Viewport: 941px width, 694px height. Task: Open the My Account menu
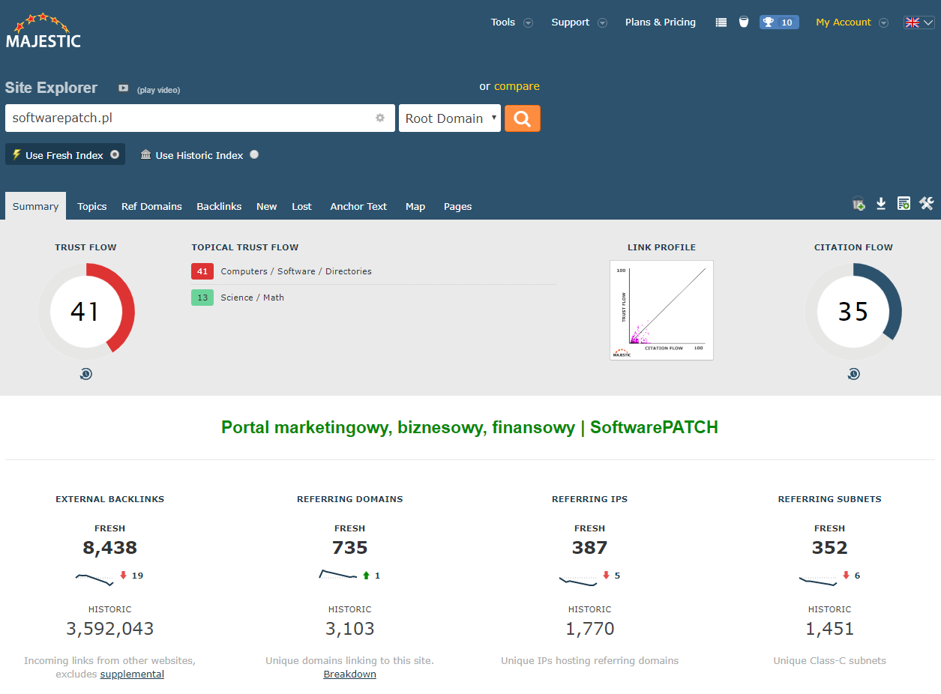pos(844,22)
